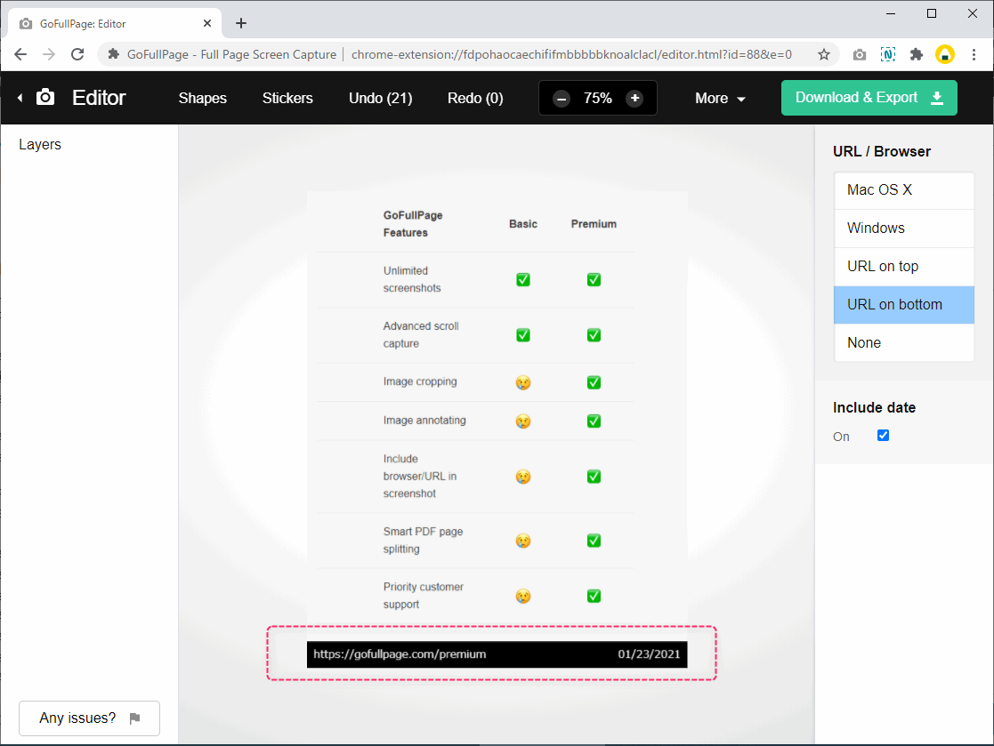Image resolution: width=994 pixels, height=746 pixels.
Task: Click the extension puzzle icon in address bar
Action: 114,54
